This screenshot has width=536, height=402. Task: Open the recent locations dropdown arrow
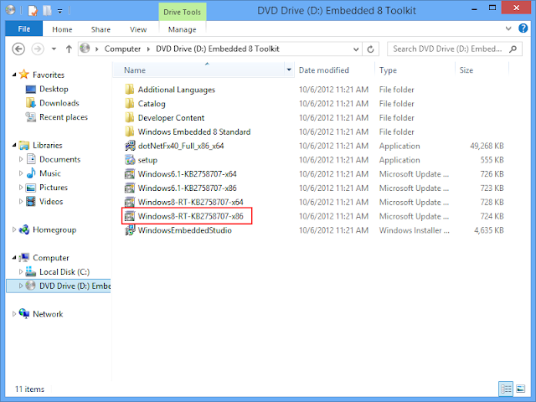(x=54, y=49)
